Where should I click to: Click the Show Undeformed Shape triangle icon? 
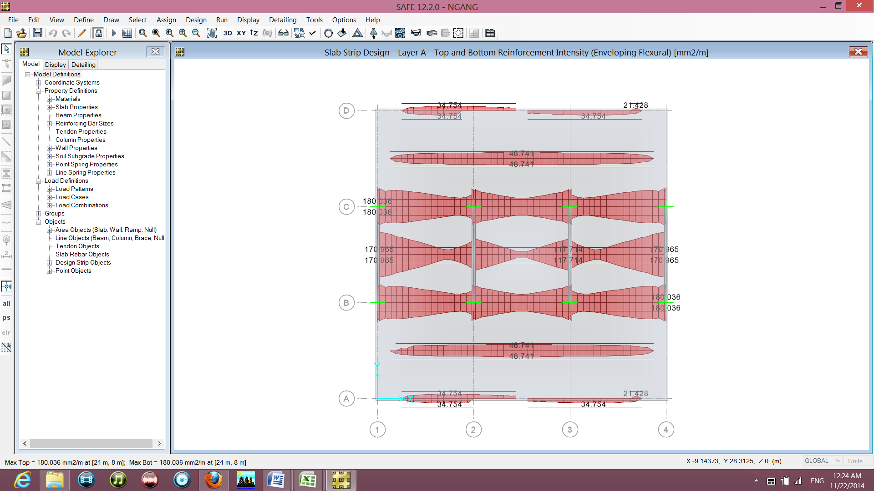click(357, 33)
